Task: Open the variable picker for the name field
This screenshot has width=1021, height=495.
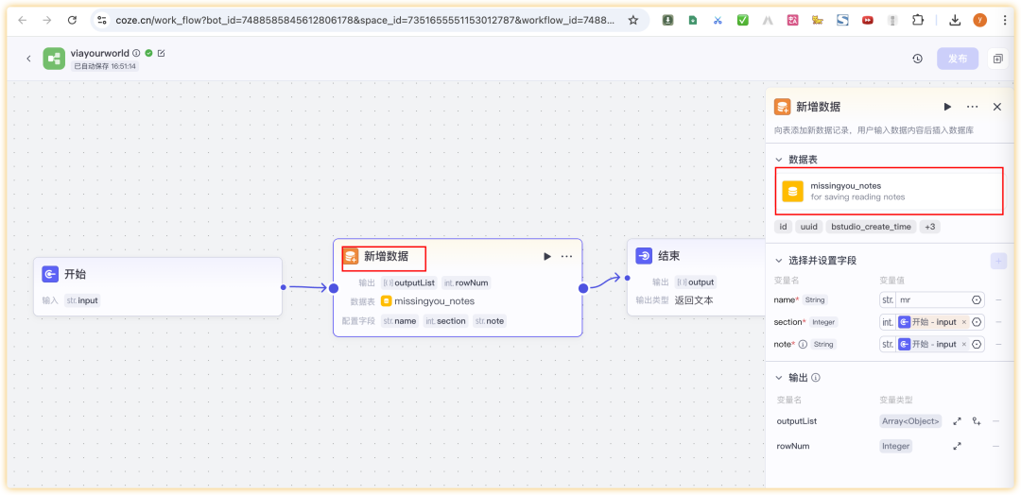Action: 976,299
